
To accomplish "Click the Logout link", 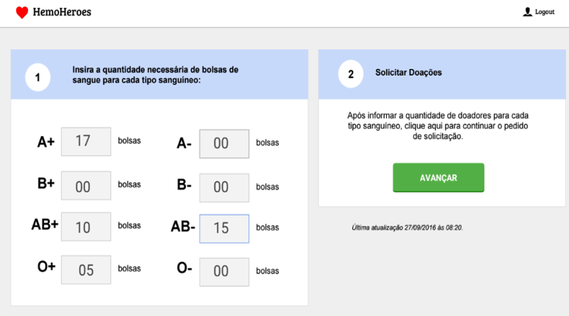I will pyautogui.click(x=544, y=12).
